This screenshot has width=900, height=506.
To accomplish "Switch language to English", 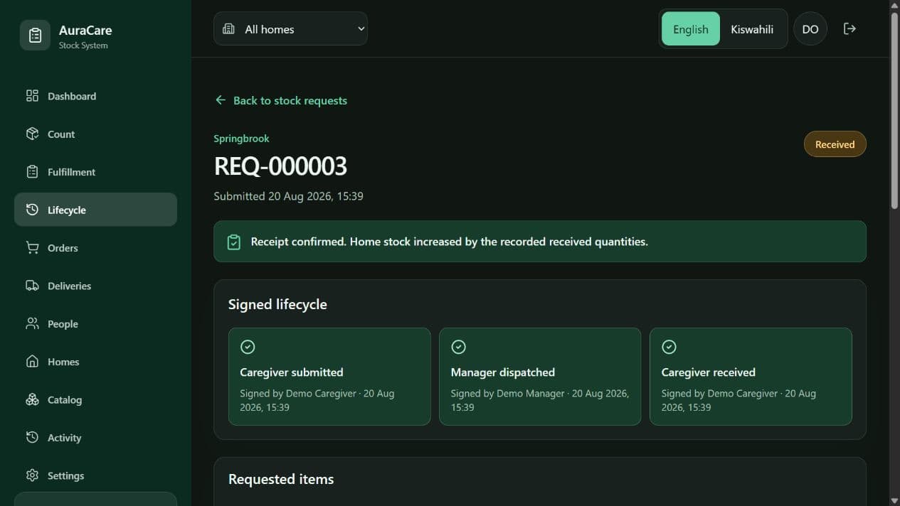I will tap(691, 29).
